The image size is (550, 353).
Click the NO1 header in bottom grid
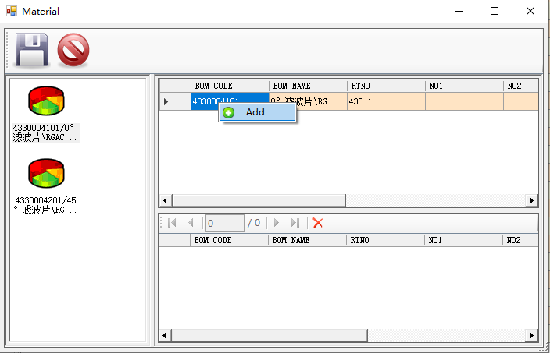(x=464, y=241)
